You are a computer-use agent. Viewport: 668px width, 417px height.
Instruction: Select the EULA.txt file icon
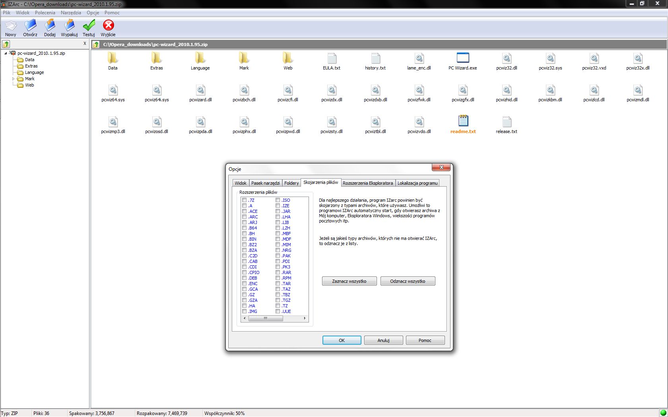[x=332, y=58]
